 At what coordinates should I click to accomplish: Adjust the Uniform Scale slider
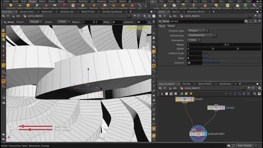(231, 53)
